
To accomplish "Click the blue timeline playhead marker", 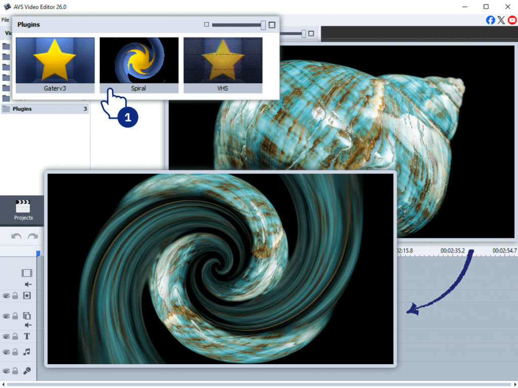I will pyautogui.click(x=38, y=253).
